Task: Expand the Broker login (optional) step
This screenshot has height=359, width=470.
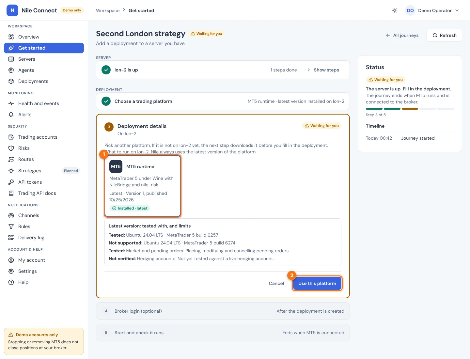Action: click(223, 311)
